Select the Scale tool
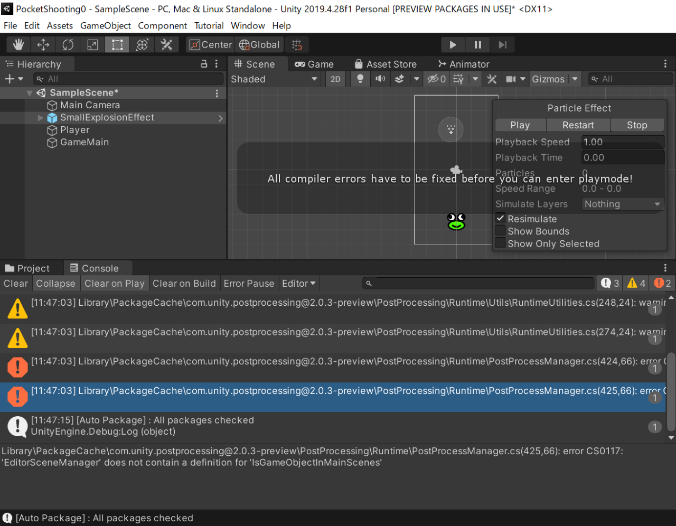Viewport: 676px width, 526px height. [x=92, y=44]
